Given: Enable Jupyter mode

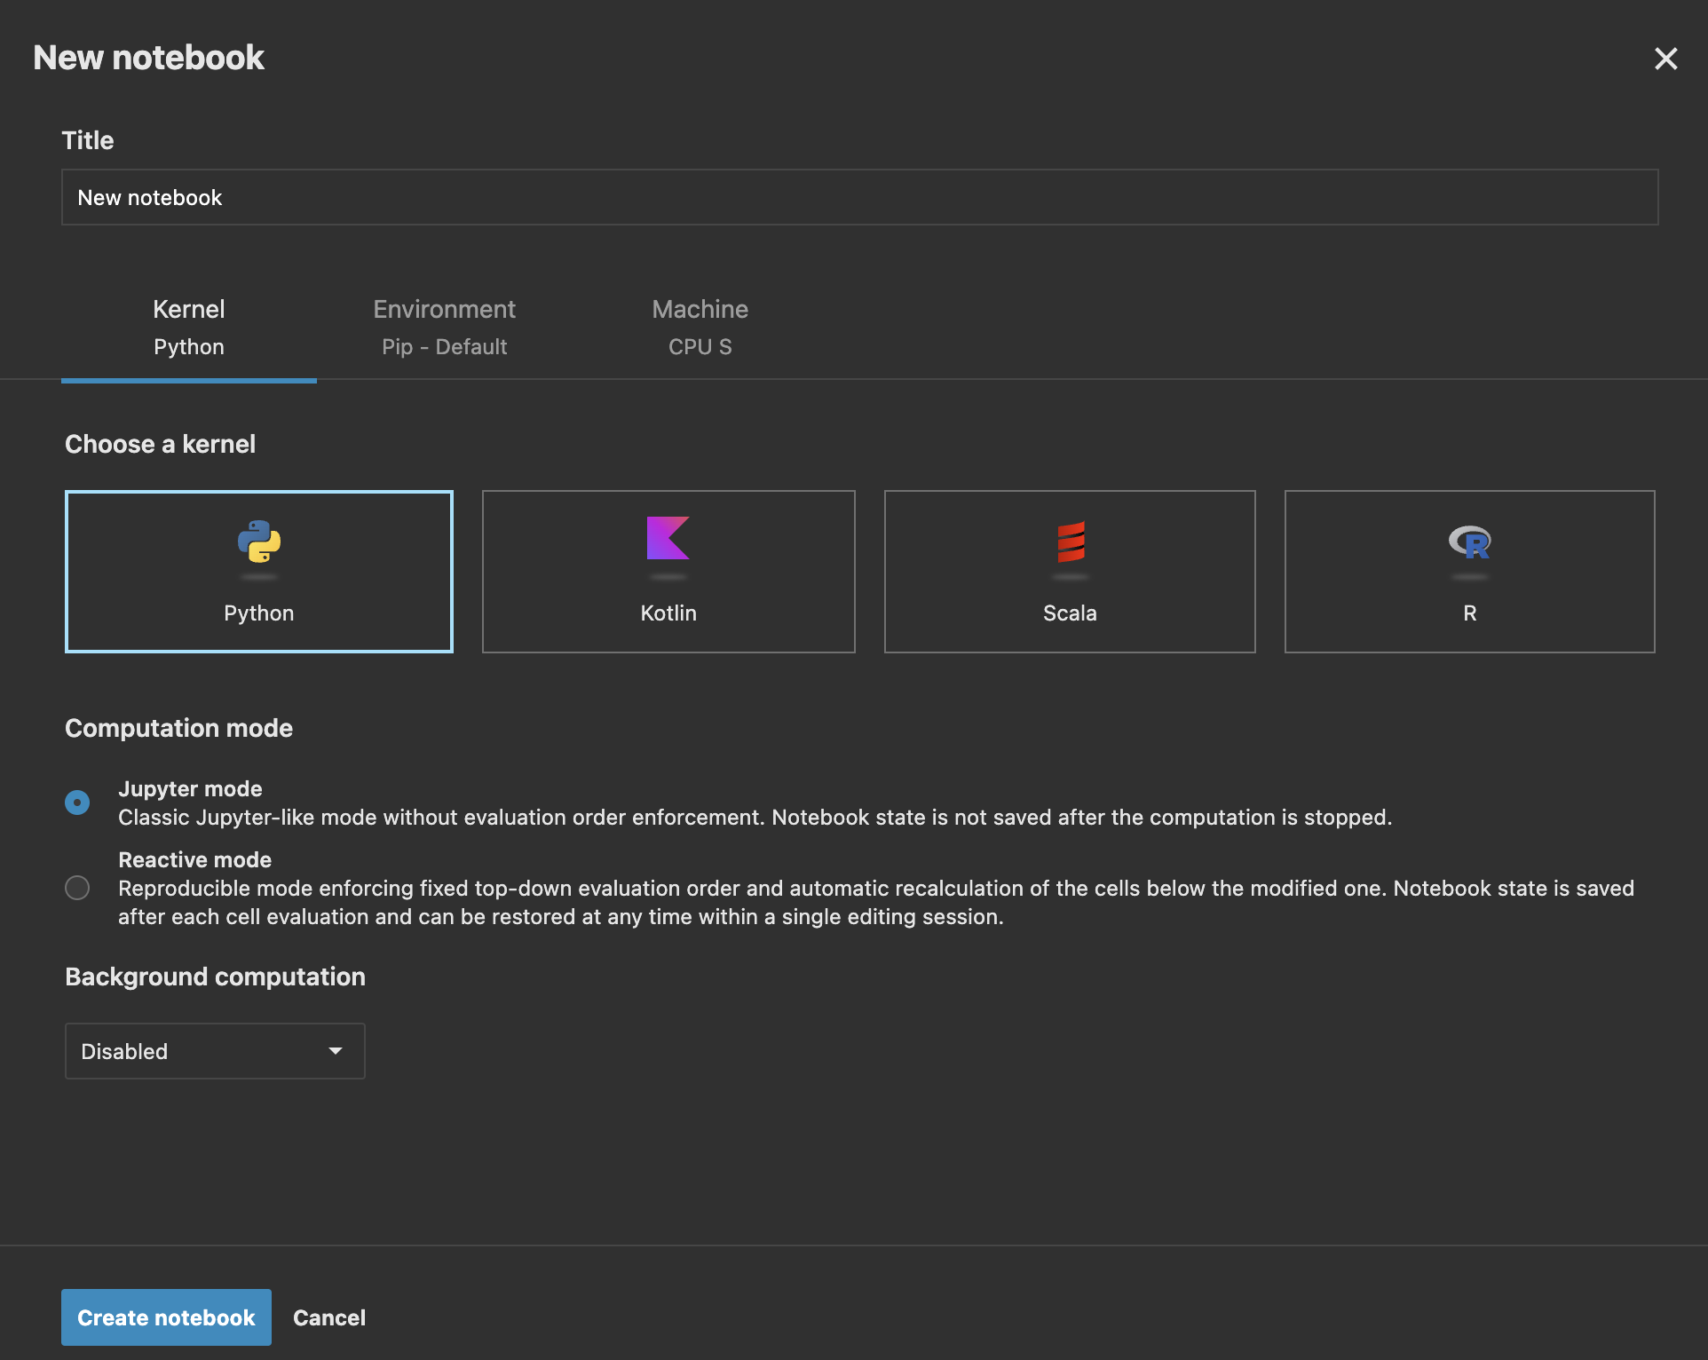Looking at the screenshot, I should click(77, 802).
